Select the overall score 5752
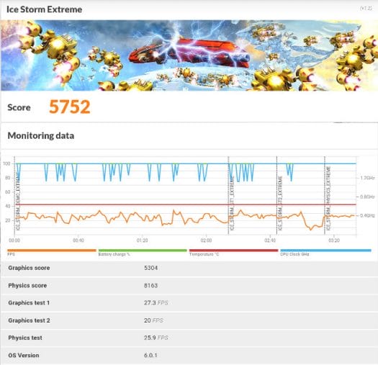The height and width of the screenshot is (365, 378). (x=70, y=107)
